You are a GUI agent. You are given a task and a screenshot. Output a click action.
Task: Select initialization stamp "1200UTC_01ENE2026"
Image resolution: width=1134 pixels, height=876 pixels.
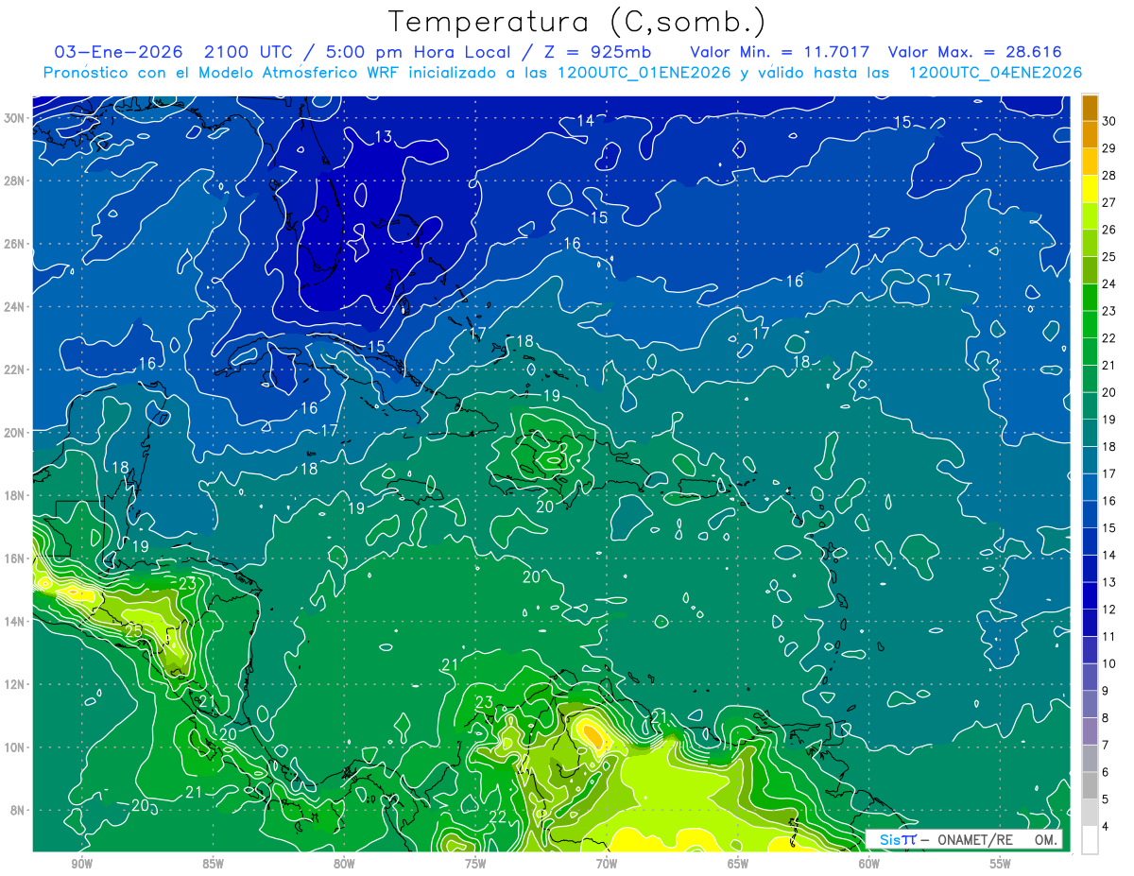click(x=644, y=73)
